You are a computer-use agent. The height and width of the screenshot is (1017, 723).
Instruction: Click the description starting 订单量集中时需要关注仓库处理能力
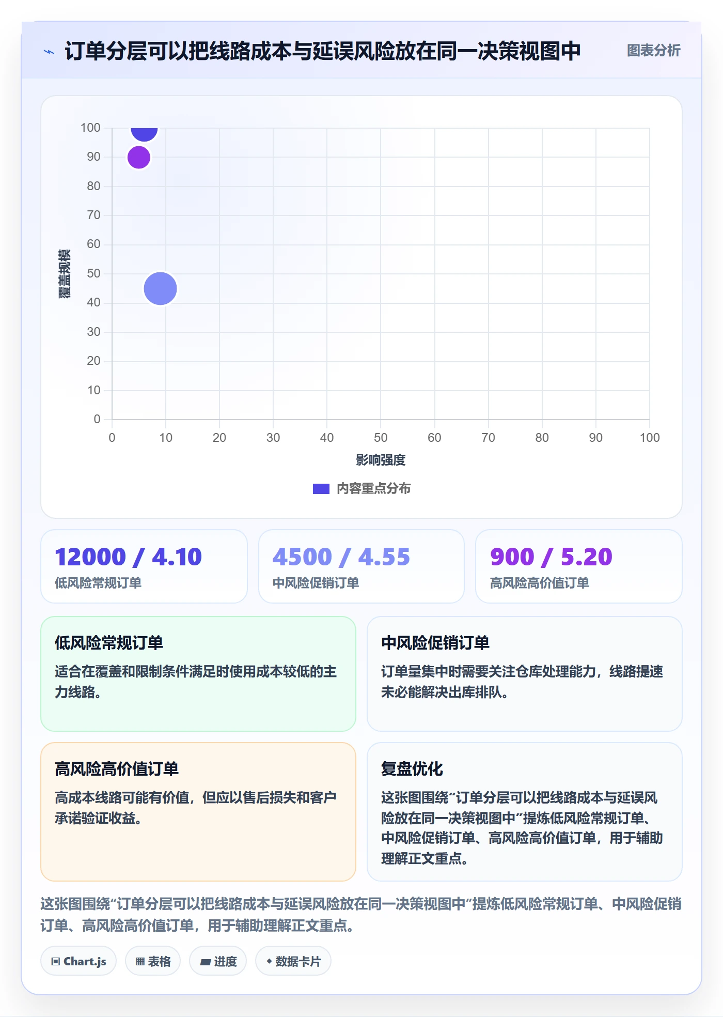click(522, 682)
